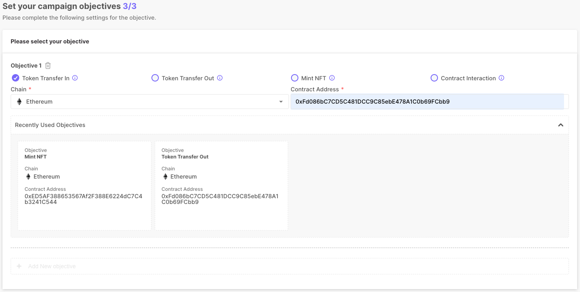Click the plus icon for new objective

(19, 266)
